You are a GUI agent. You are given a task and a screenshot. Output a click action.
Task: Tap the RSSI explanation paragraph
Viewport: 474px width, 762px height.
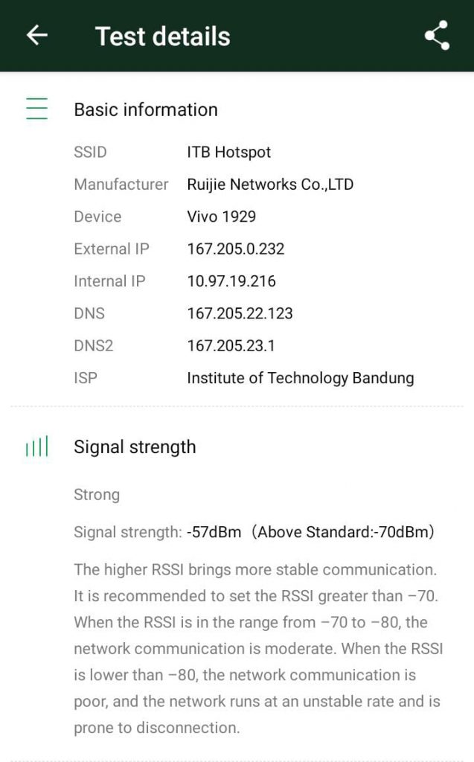click(258, 648)
